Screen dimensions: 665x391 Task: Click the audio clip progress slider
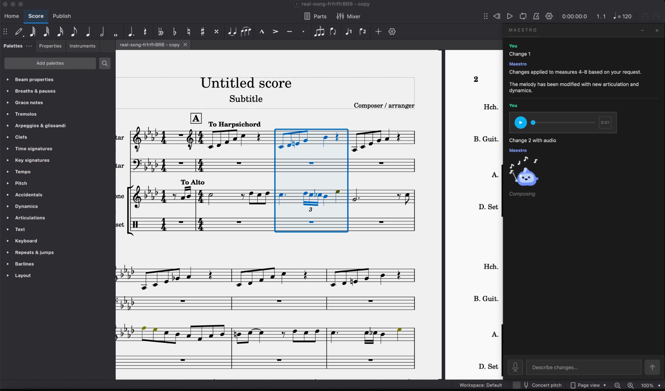click(563, 123)
